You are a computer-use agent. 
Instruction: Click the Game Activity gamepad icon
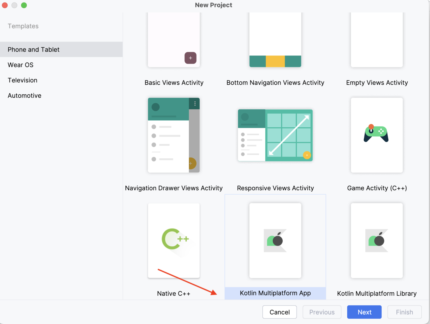coord(376,134)
